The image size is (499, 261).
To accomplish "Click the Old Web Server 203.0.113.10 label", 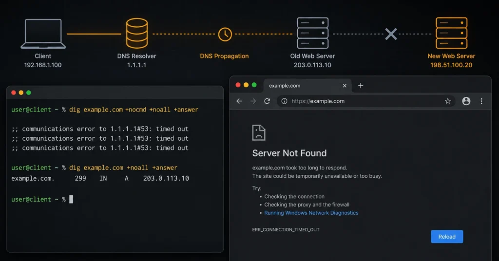I will coord(312,60).
